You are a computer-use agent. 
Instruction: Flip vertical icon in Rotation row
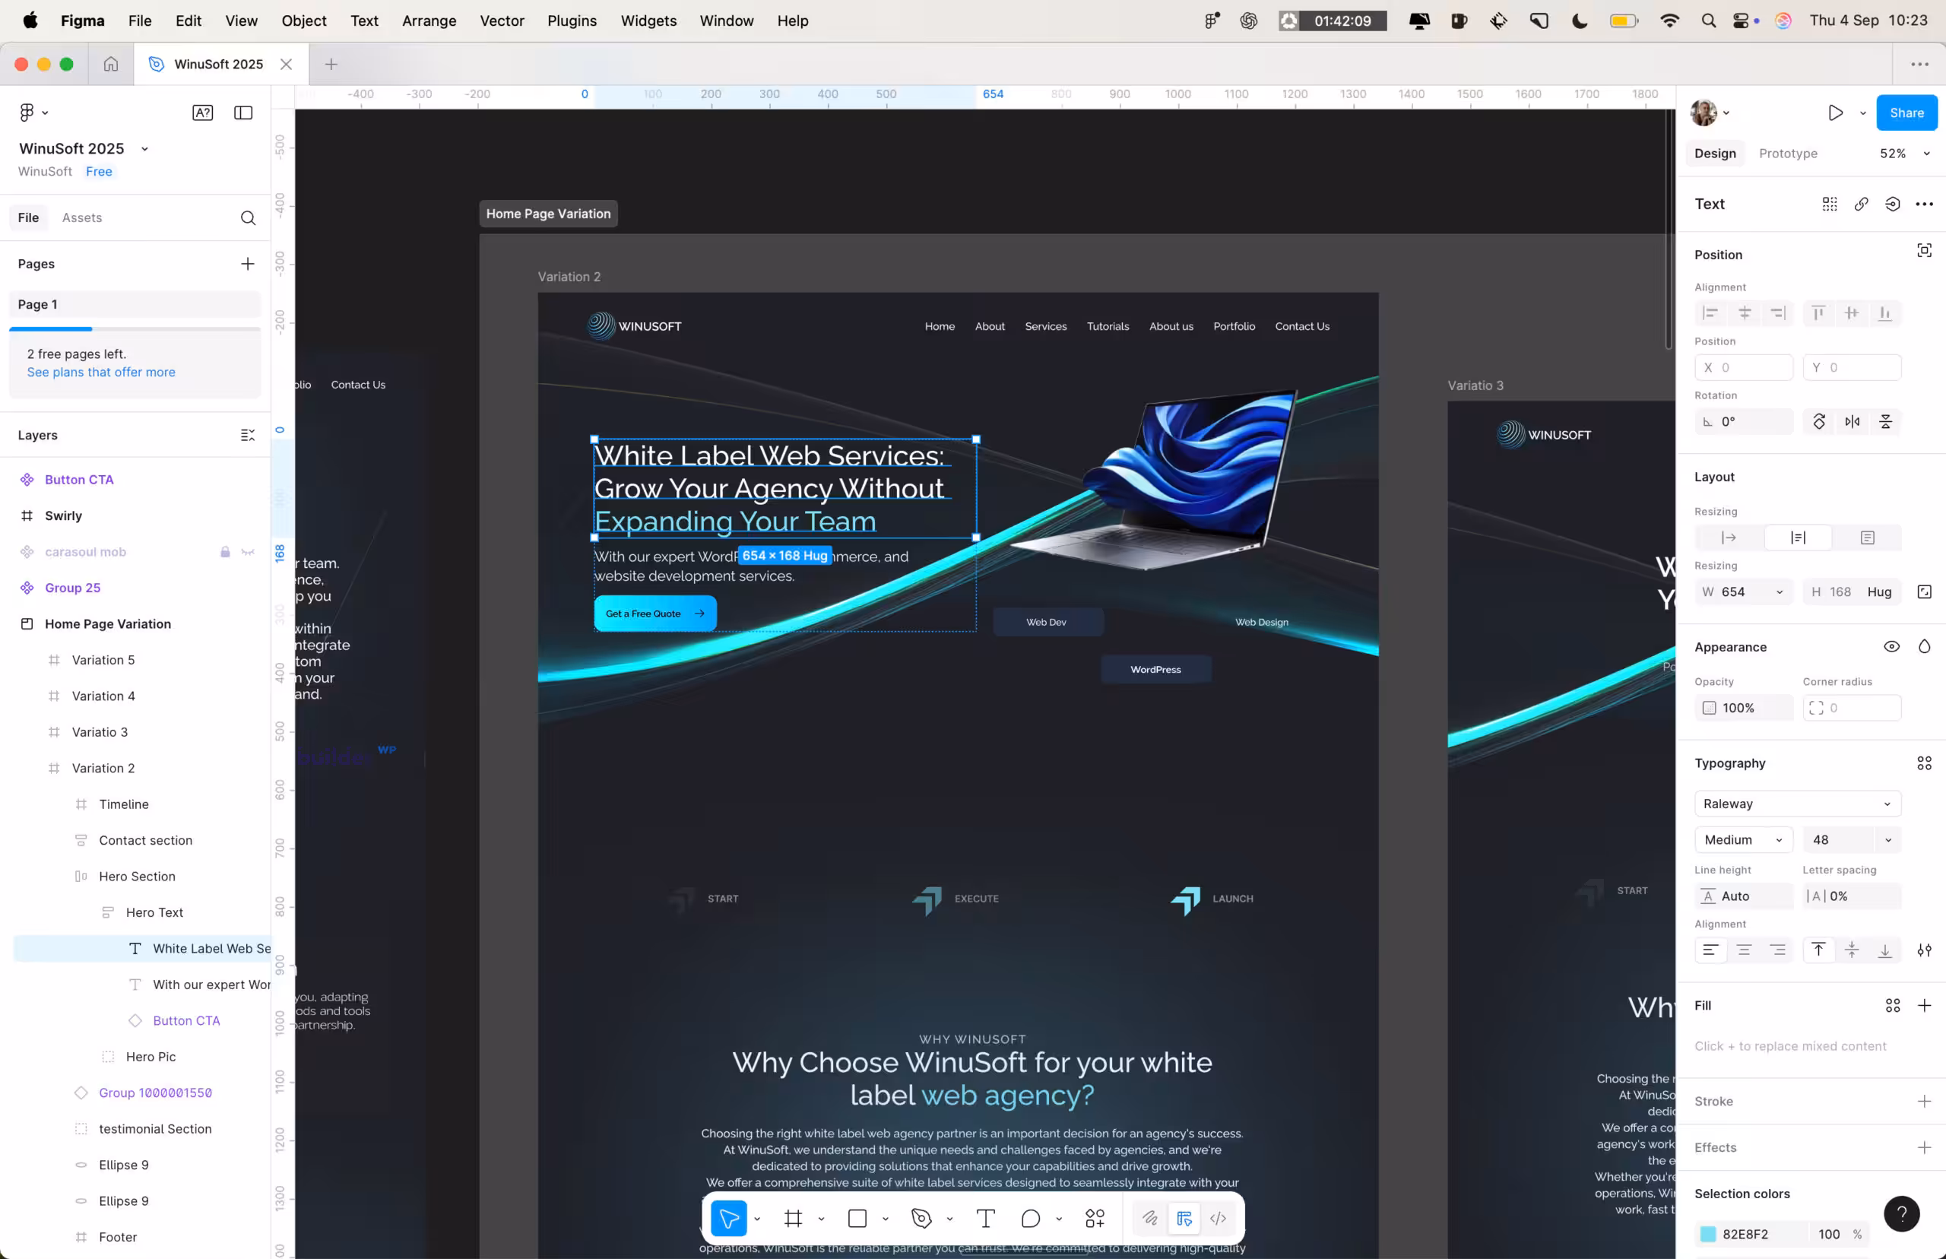(1885, 422)
